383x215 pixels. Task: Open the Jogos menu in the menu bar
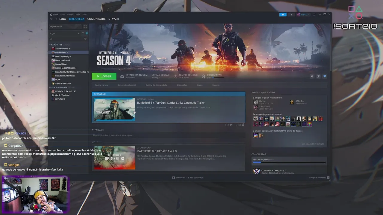point(78,15)
